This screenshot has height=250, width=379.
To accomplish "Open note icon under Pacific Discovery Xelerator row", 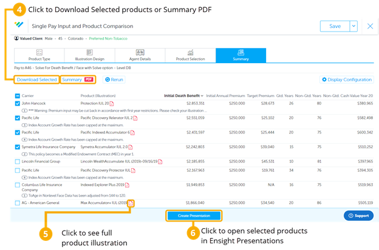I will [x=24, y=125].
